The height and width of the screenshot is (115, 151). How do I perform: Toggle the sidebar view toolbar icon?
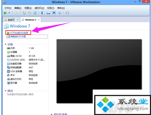[43, 13]
